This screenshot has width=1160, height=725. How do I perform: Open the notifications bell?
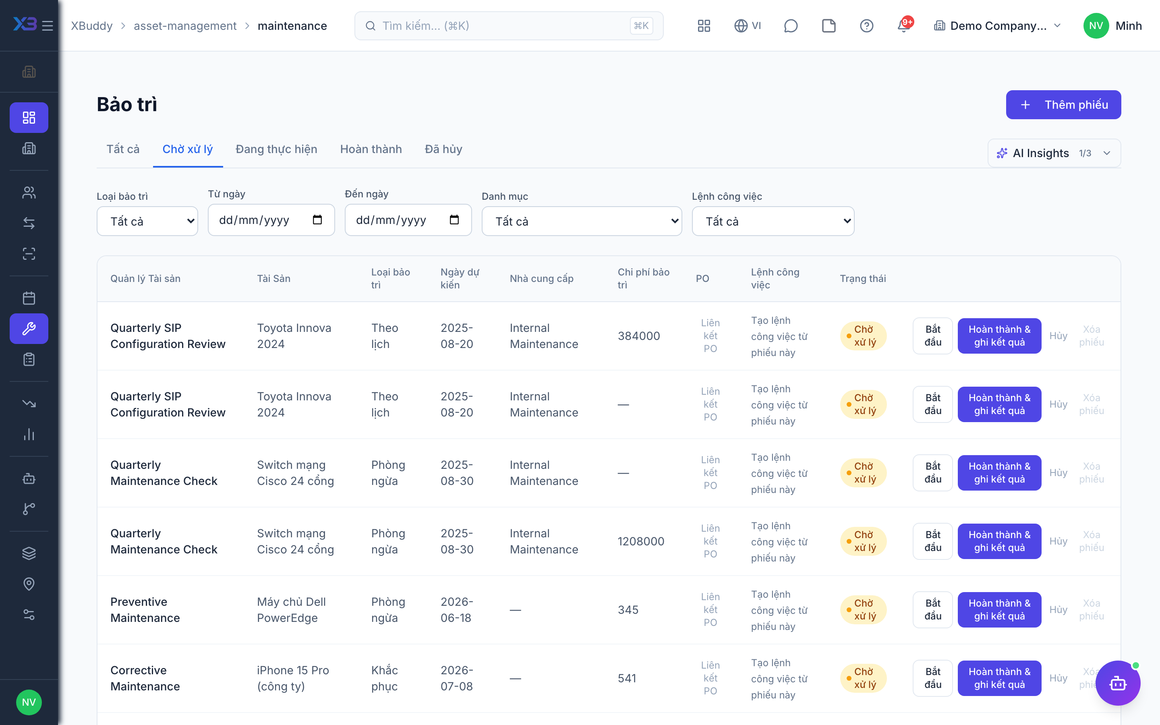click(x=904, y=25)
